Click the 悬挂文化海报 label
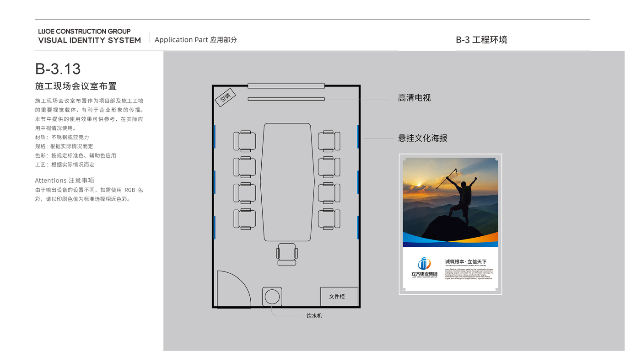Image resolution: width=625 pixels, height=351 pixels. click(x=423, y=138)
